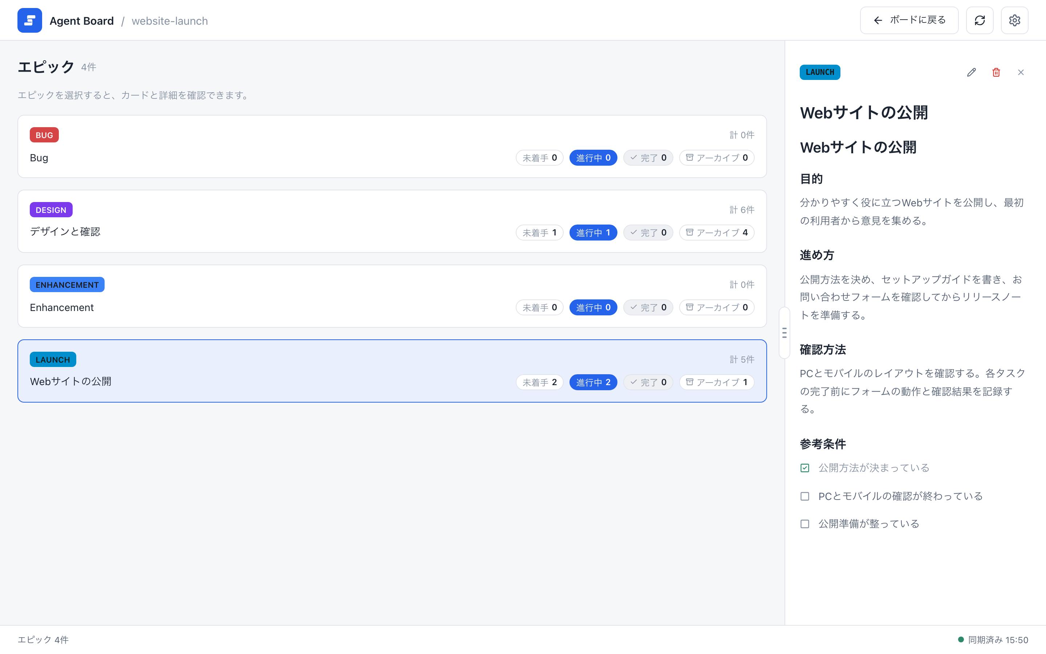
Task: Click the green sync status dot
Action: point(961,640)
